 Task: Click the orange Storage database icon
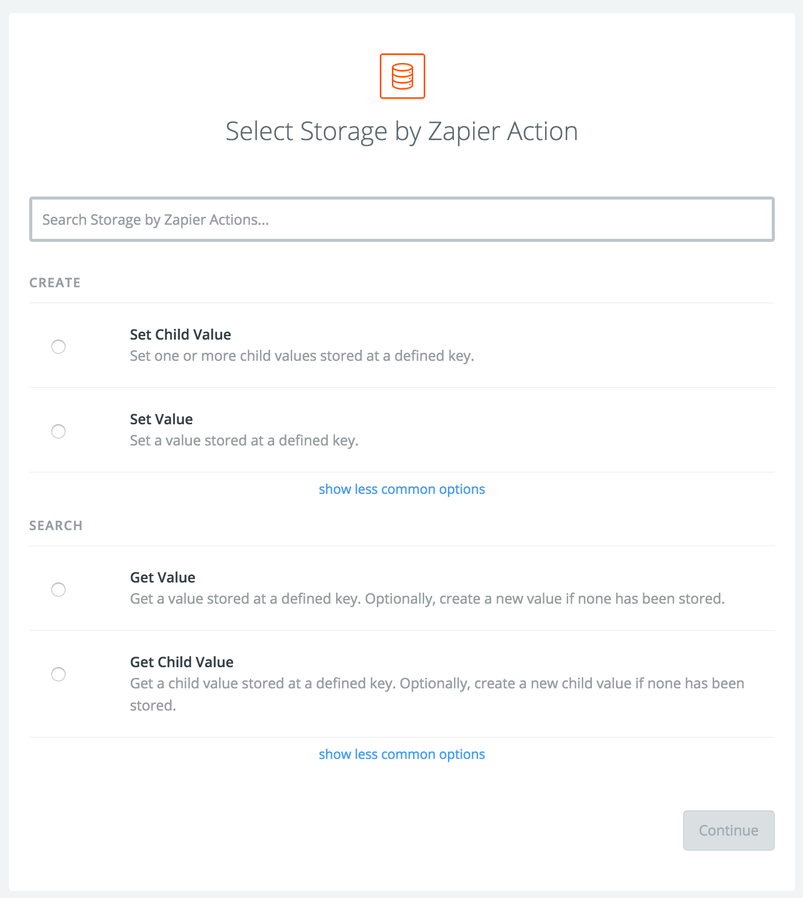402,76
